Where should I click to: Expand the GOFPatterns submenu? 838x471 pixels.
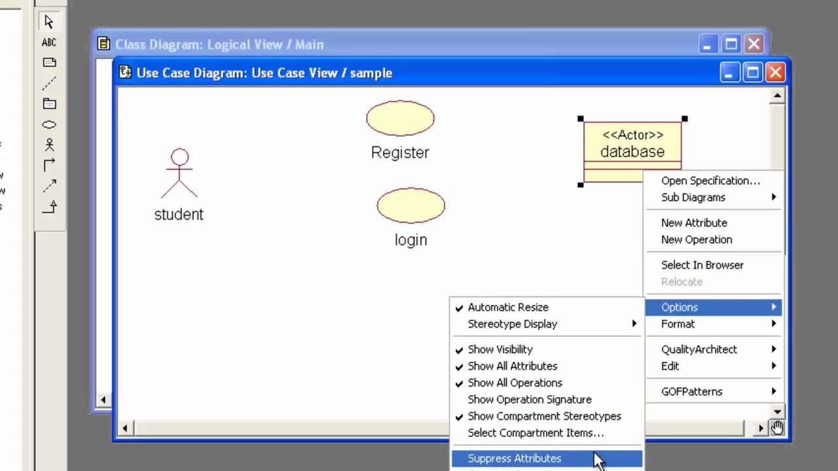click(714, 392)
